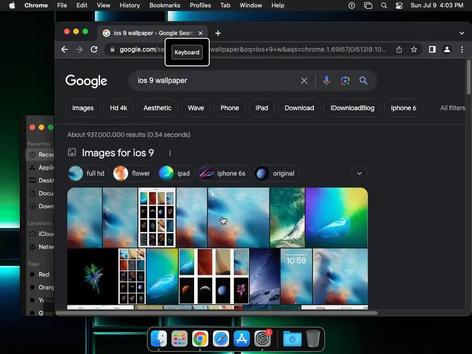Filter images by iphone 6s chip
This screenshot has width=472, height=354.
point(224,173)
